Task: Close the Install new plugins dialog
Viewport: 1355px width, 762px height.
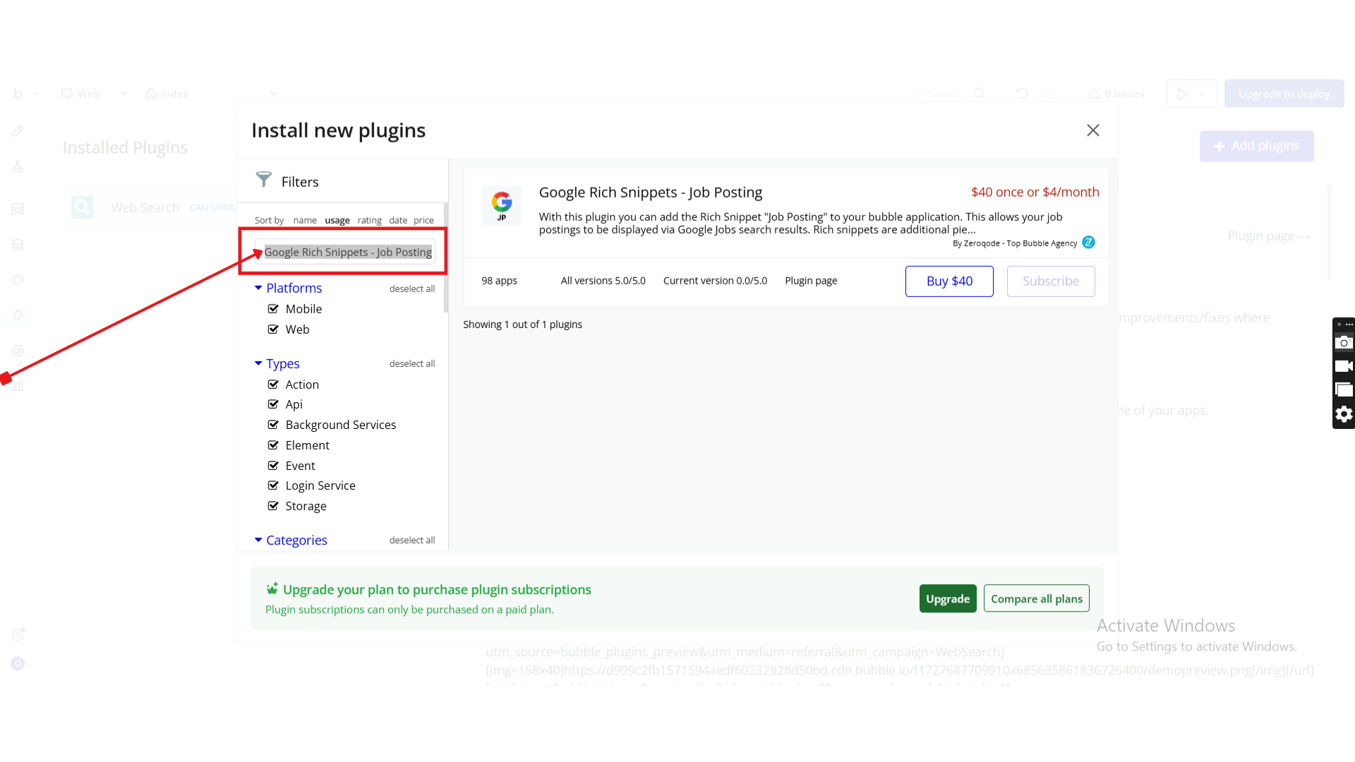Action: pyautogui.click(x=1092, y=131)
